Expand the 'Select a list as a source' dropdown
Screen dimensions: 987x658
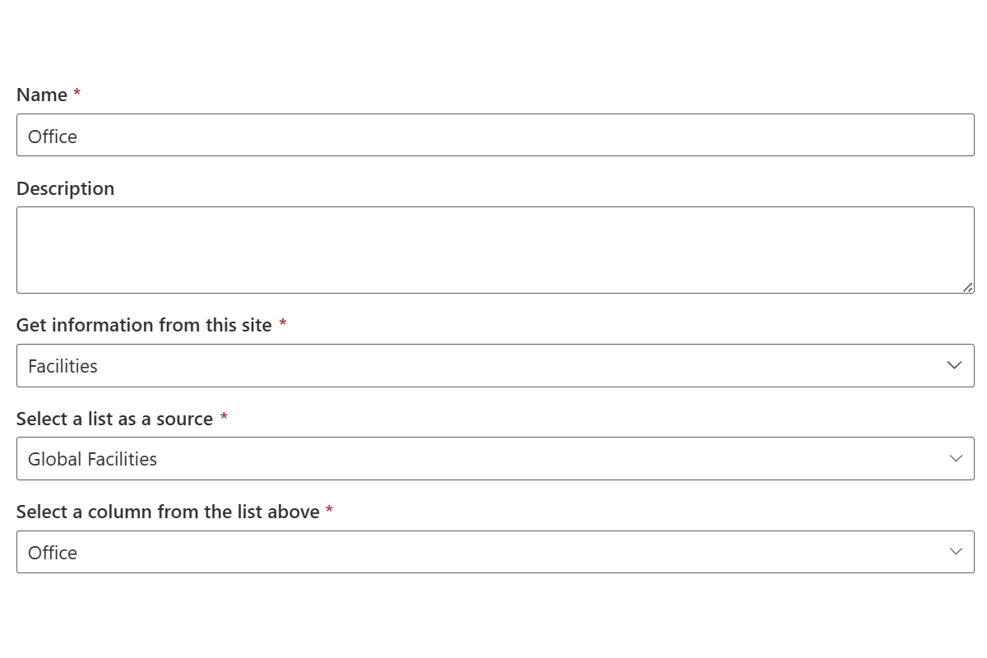pyautogui.click(x=493, y=458)
